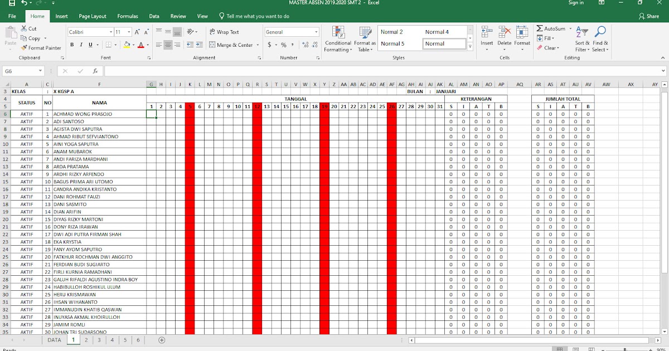The height and width of the screenshot is (351, 669).
Task: Click the Merge & Center button
Action: 231,45
